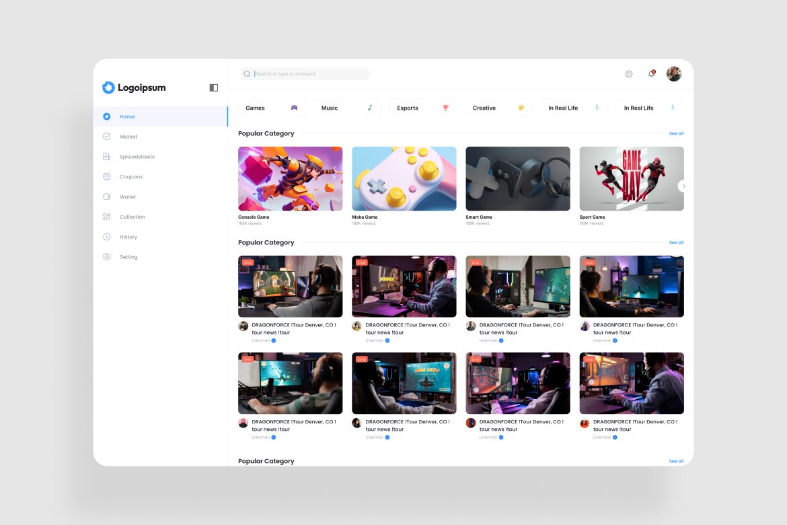
Task: Click the Wallet icon
Action: [x=107, y=197]
